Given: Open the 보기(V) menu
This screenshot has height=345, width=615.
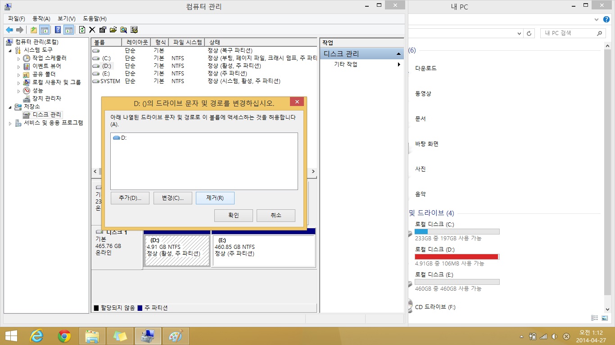Looking at the screenshot, I should pyautogui.click(x=67, y=18).
